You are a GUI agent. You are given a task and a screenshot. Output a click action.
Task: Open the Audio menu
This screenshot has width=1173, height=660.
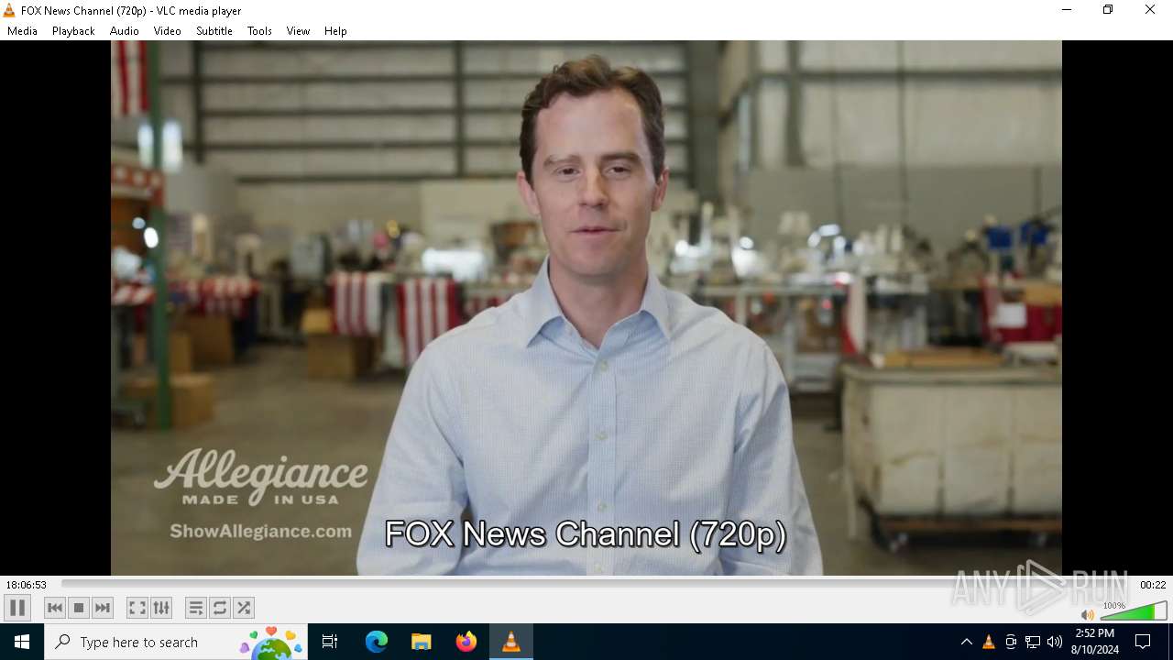click(x=125, y=31)
